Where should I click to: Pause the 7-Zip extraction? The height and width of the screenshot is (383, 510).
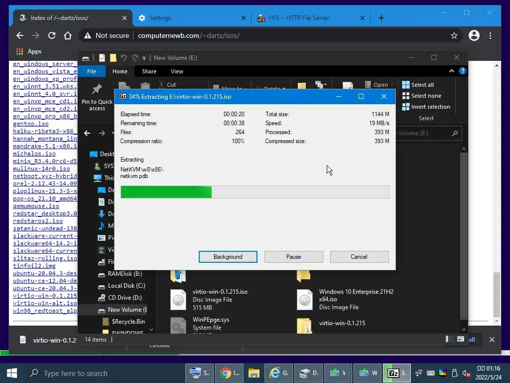pyautogui.click(x=293, y=257)
